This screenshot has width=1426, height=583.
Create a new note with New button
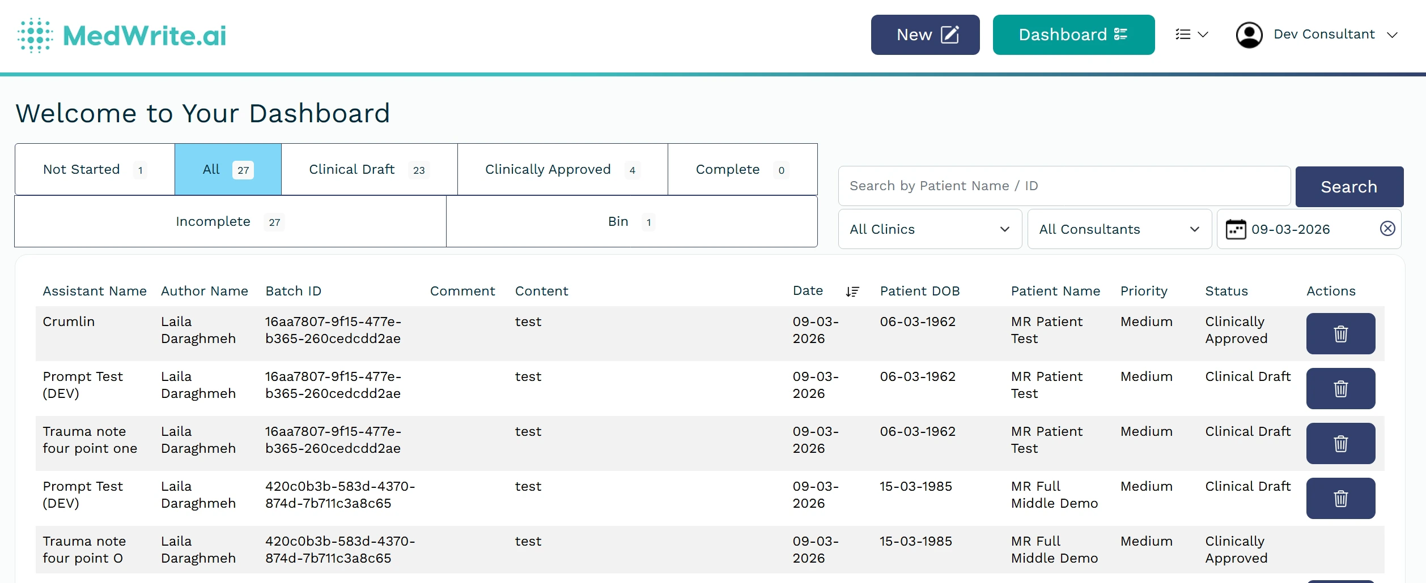click(925, 35)
